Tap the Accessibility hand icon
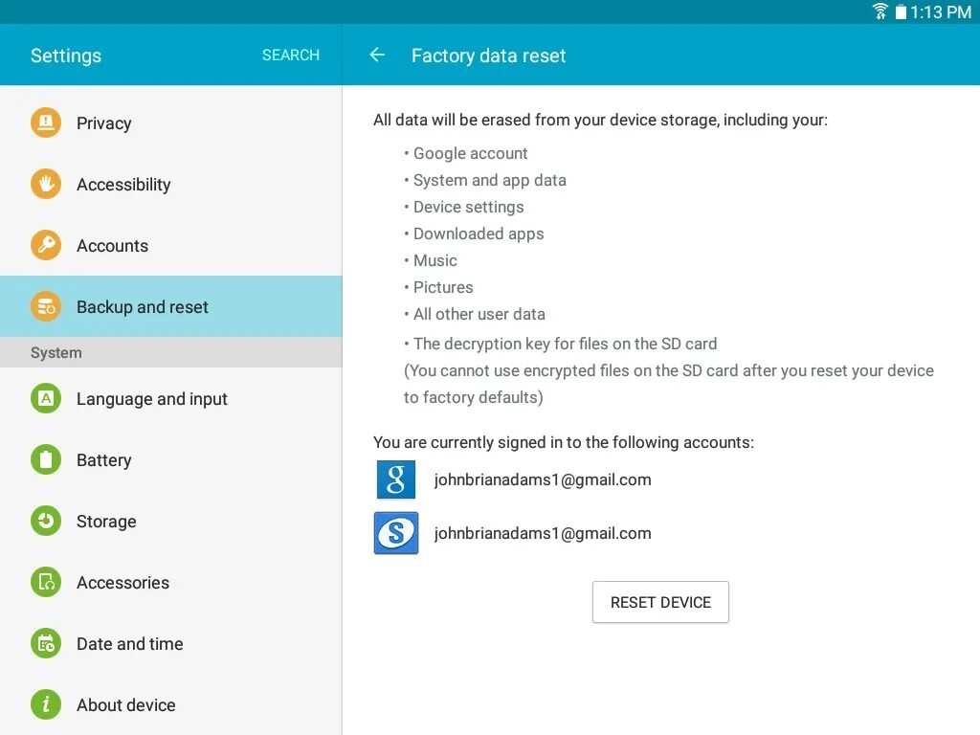The width and height of the screenshot is (980, 735). coord(46,184)
